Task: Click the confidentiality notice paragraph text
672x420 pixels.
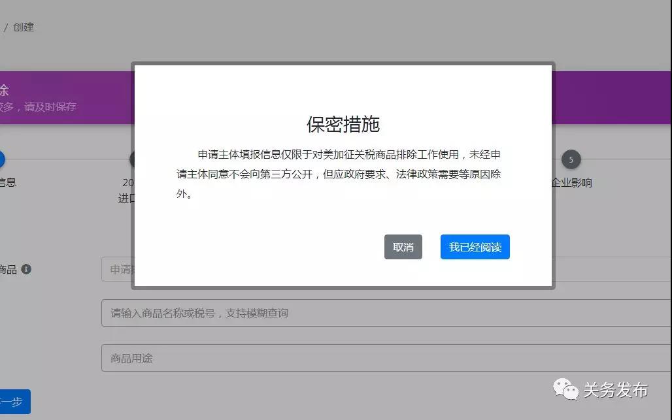Action: point(339,174)
